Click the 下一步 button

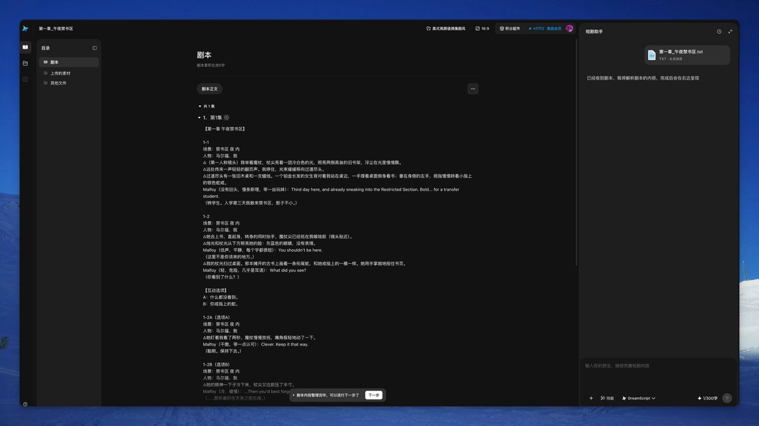374,395
